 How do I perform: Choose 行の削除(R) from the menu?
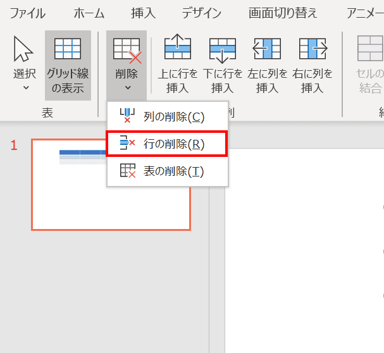pyautogui.click(x=168, y=144)
